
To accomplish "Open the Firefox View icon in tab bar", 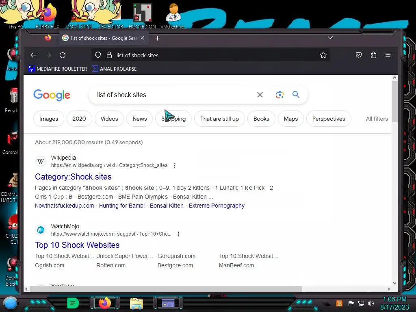I will point(48,38).
